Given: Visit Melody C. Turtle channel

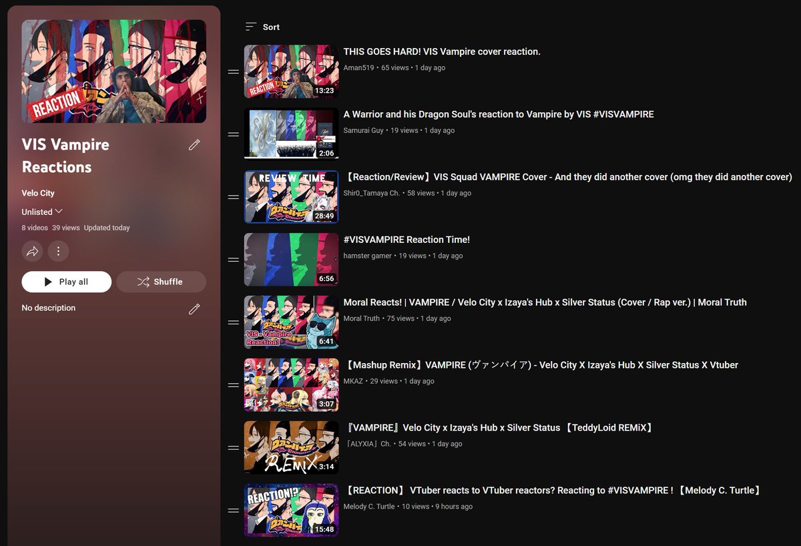Looking at the screenshot, I should point(369,507).
